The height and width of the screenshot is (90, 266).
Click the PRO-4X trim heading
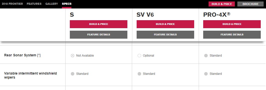pos(217,15)
